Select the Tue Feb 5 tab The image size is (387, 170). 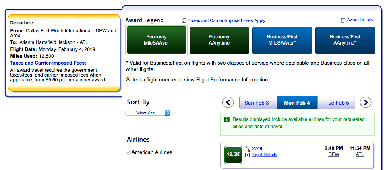pyautogui.click(x=337, y=103)
